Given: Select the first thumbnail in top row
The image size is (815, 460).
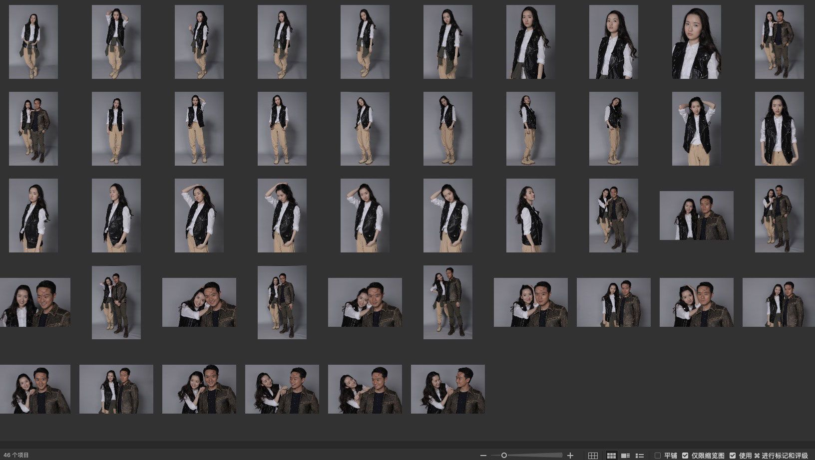Looking at the screenshot, I should 33,42.
